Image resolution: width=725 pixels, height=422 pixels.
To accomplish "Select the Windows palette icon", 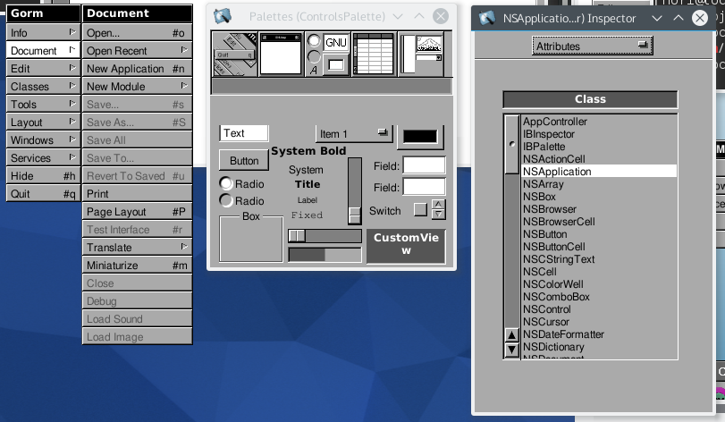I will (281, 55).
